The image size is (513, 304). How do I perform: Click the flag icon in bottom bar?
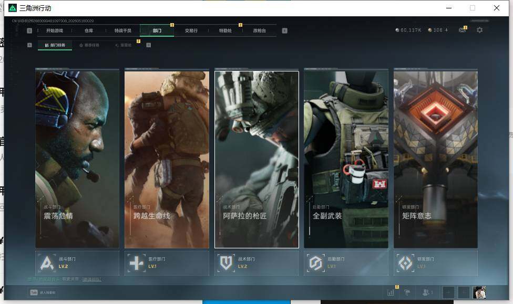407,292
